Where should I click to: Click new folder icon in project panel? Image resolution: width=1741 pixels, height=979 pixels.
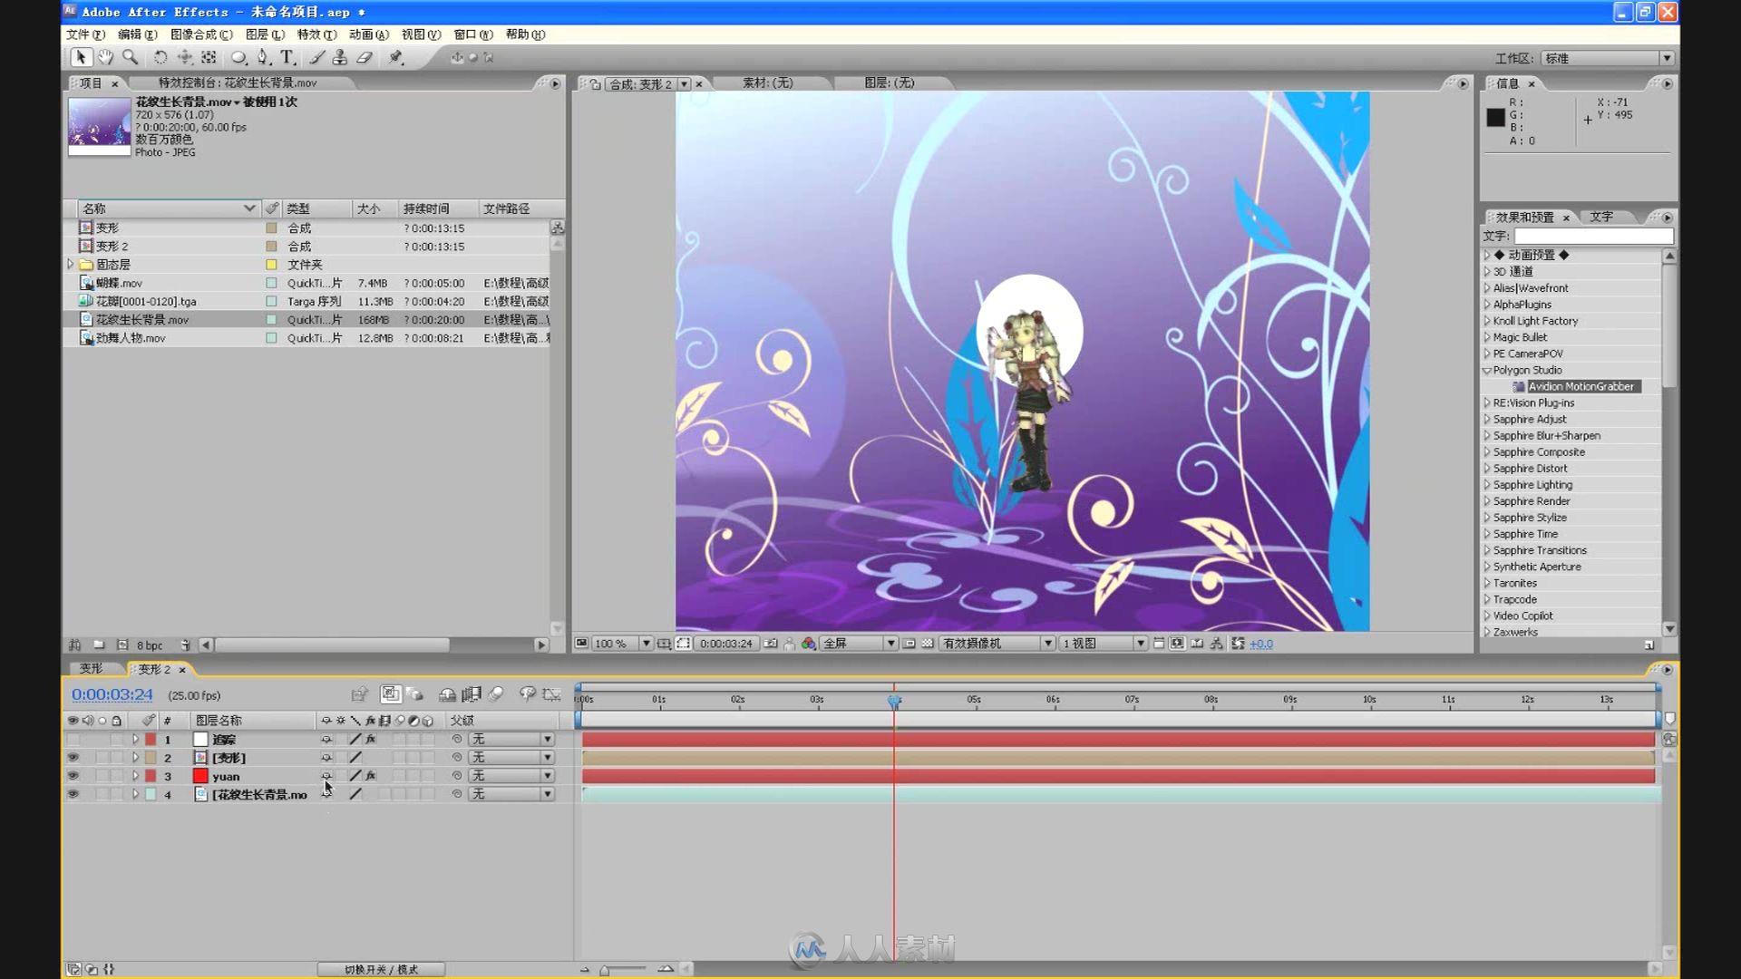pos(99,645)
